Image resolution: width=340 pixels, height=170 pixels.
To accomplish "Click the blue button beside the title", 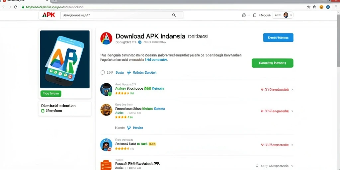I will point(278,38).
